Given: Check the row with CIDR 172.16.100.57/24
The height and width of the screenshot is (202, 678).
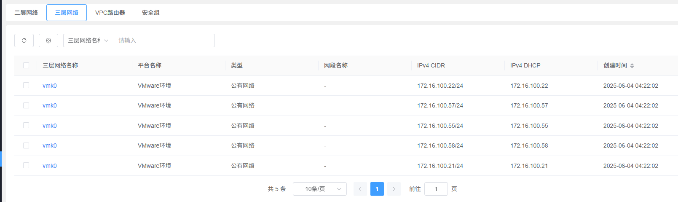Looking at the screenshot, I should coord(26,105).
